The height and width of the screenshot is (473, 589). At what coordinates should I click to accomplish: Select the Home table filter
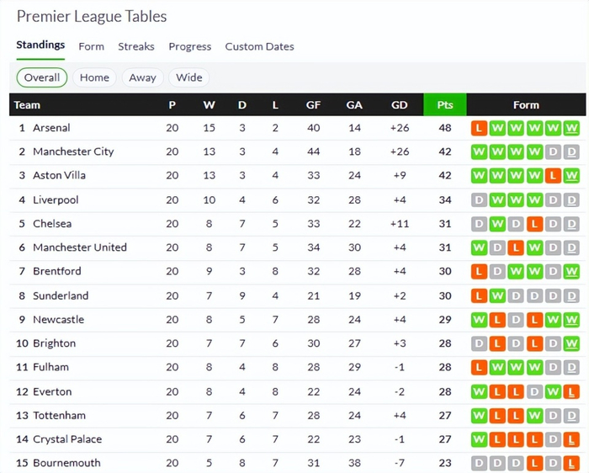pos(94,77)
